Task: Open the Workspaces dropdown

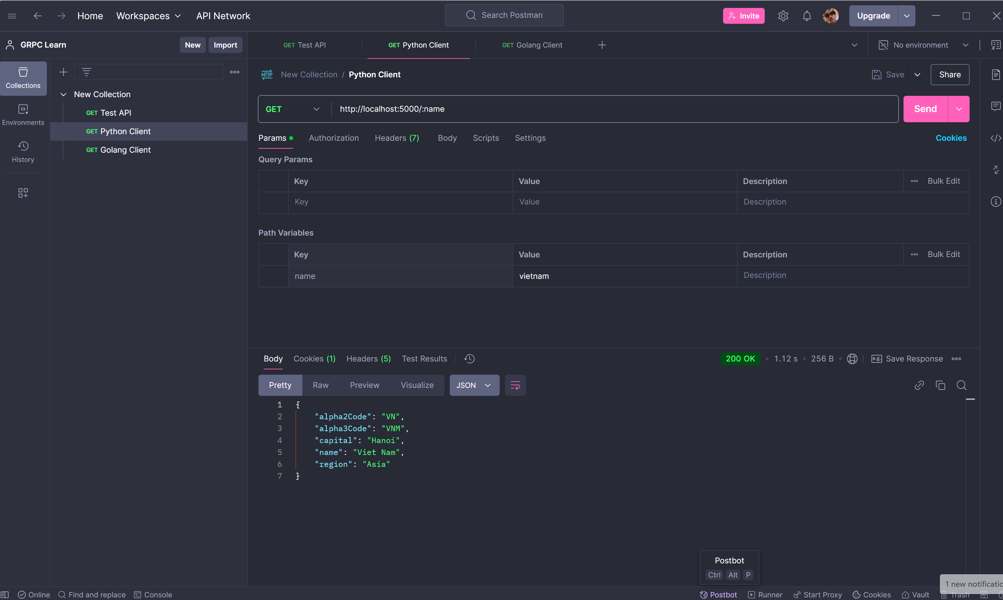Action: [148, 16]
